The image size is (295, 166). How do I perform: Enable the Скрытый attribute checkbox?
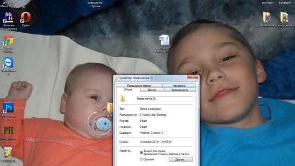(x=142, y=159)
